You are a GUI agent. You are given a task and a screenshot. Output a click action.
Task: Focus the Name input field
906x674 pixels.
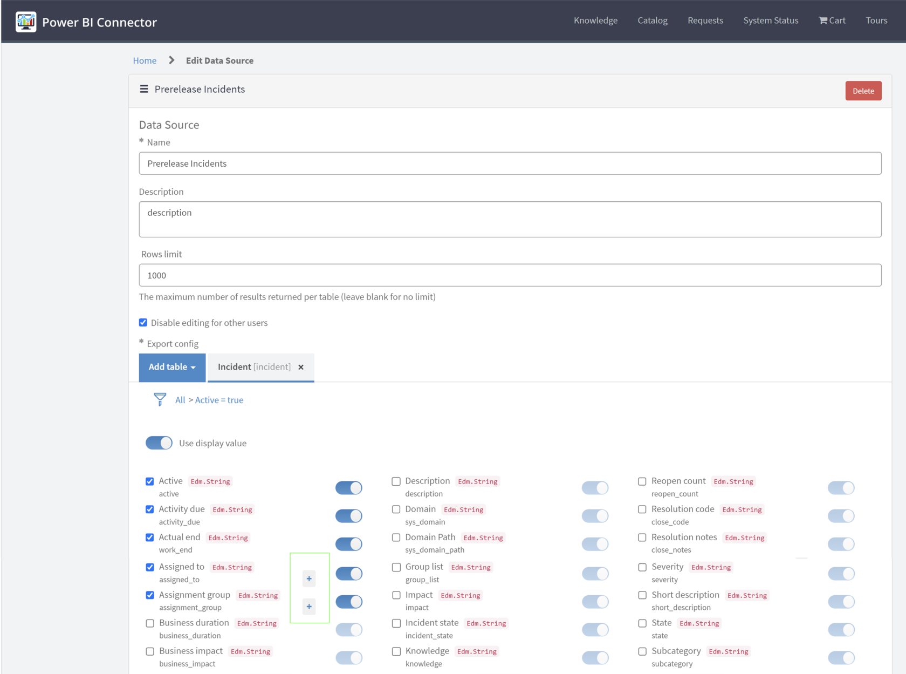(510, 164)
